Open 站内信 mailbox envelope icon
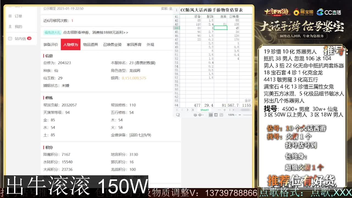 10,38
